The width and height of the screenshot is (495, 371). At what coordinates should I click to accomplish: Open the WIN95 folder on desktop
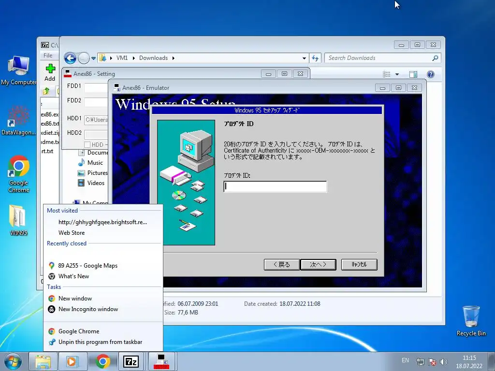point(18,220)
